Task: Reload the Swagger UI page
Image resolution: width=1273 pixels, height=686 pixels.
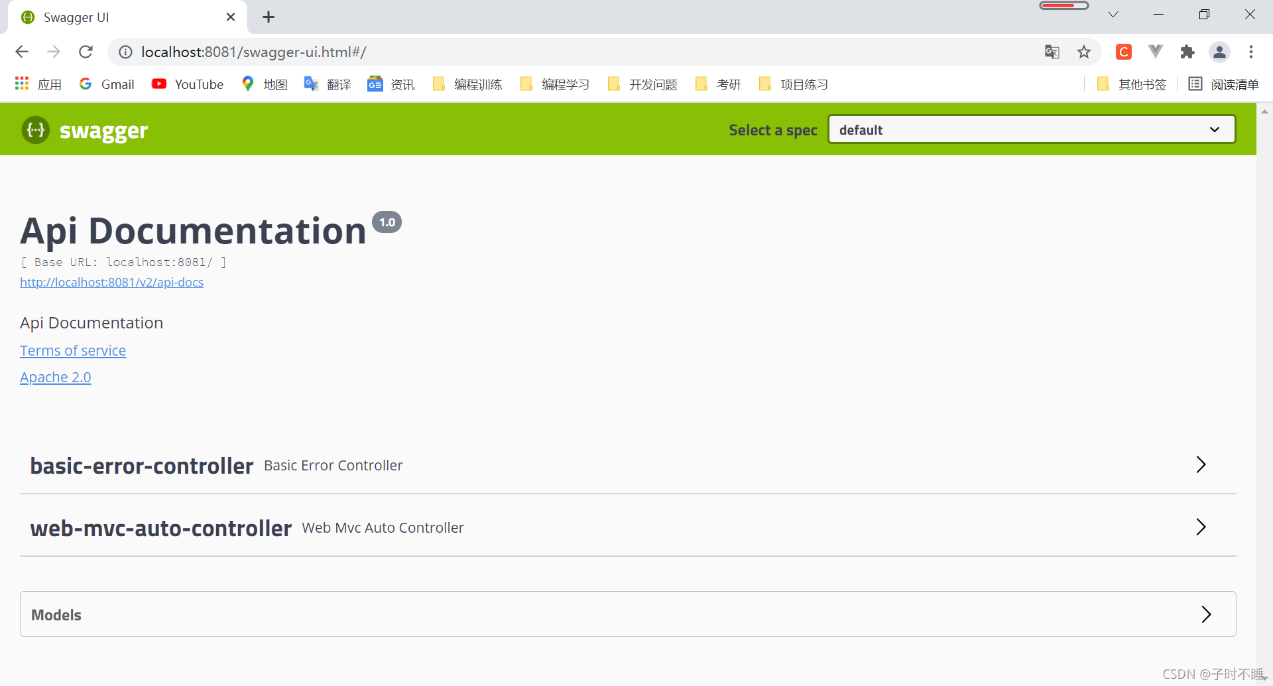Action: click(86, 52)
